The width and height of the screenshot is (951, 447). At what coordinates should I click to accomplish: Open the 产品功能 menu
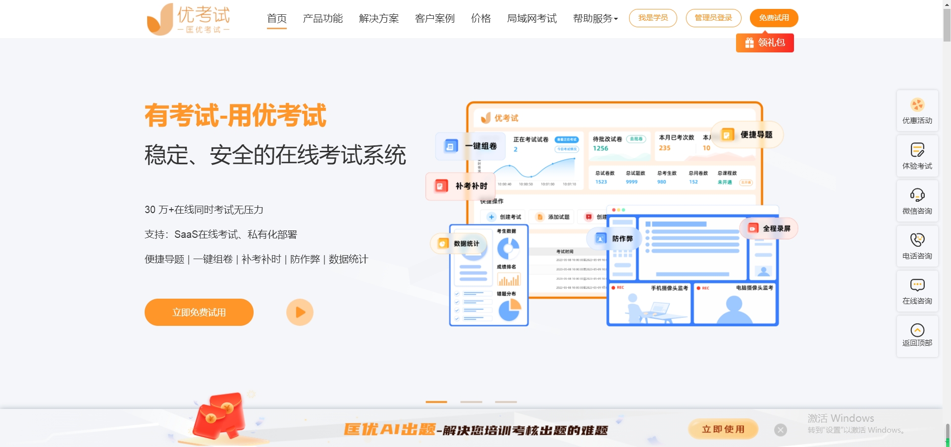pyautogui.click(x=322, y=19)
